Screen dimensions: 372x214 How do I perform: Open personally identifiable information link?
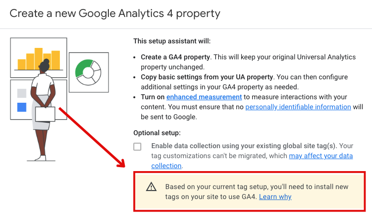point(298,107)
